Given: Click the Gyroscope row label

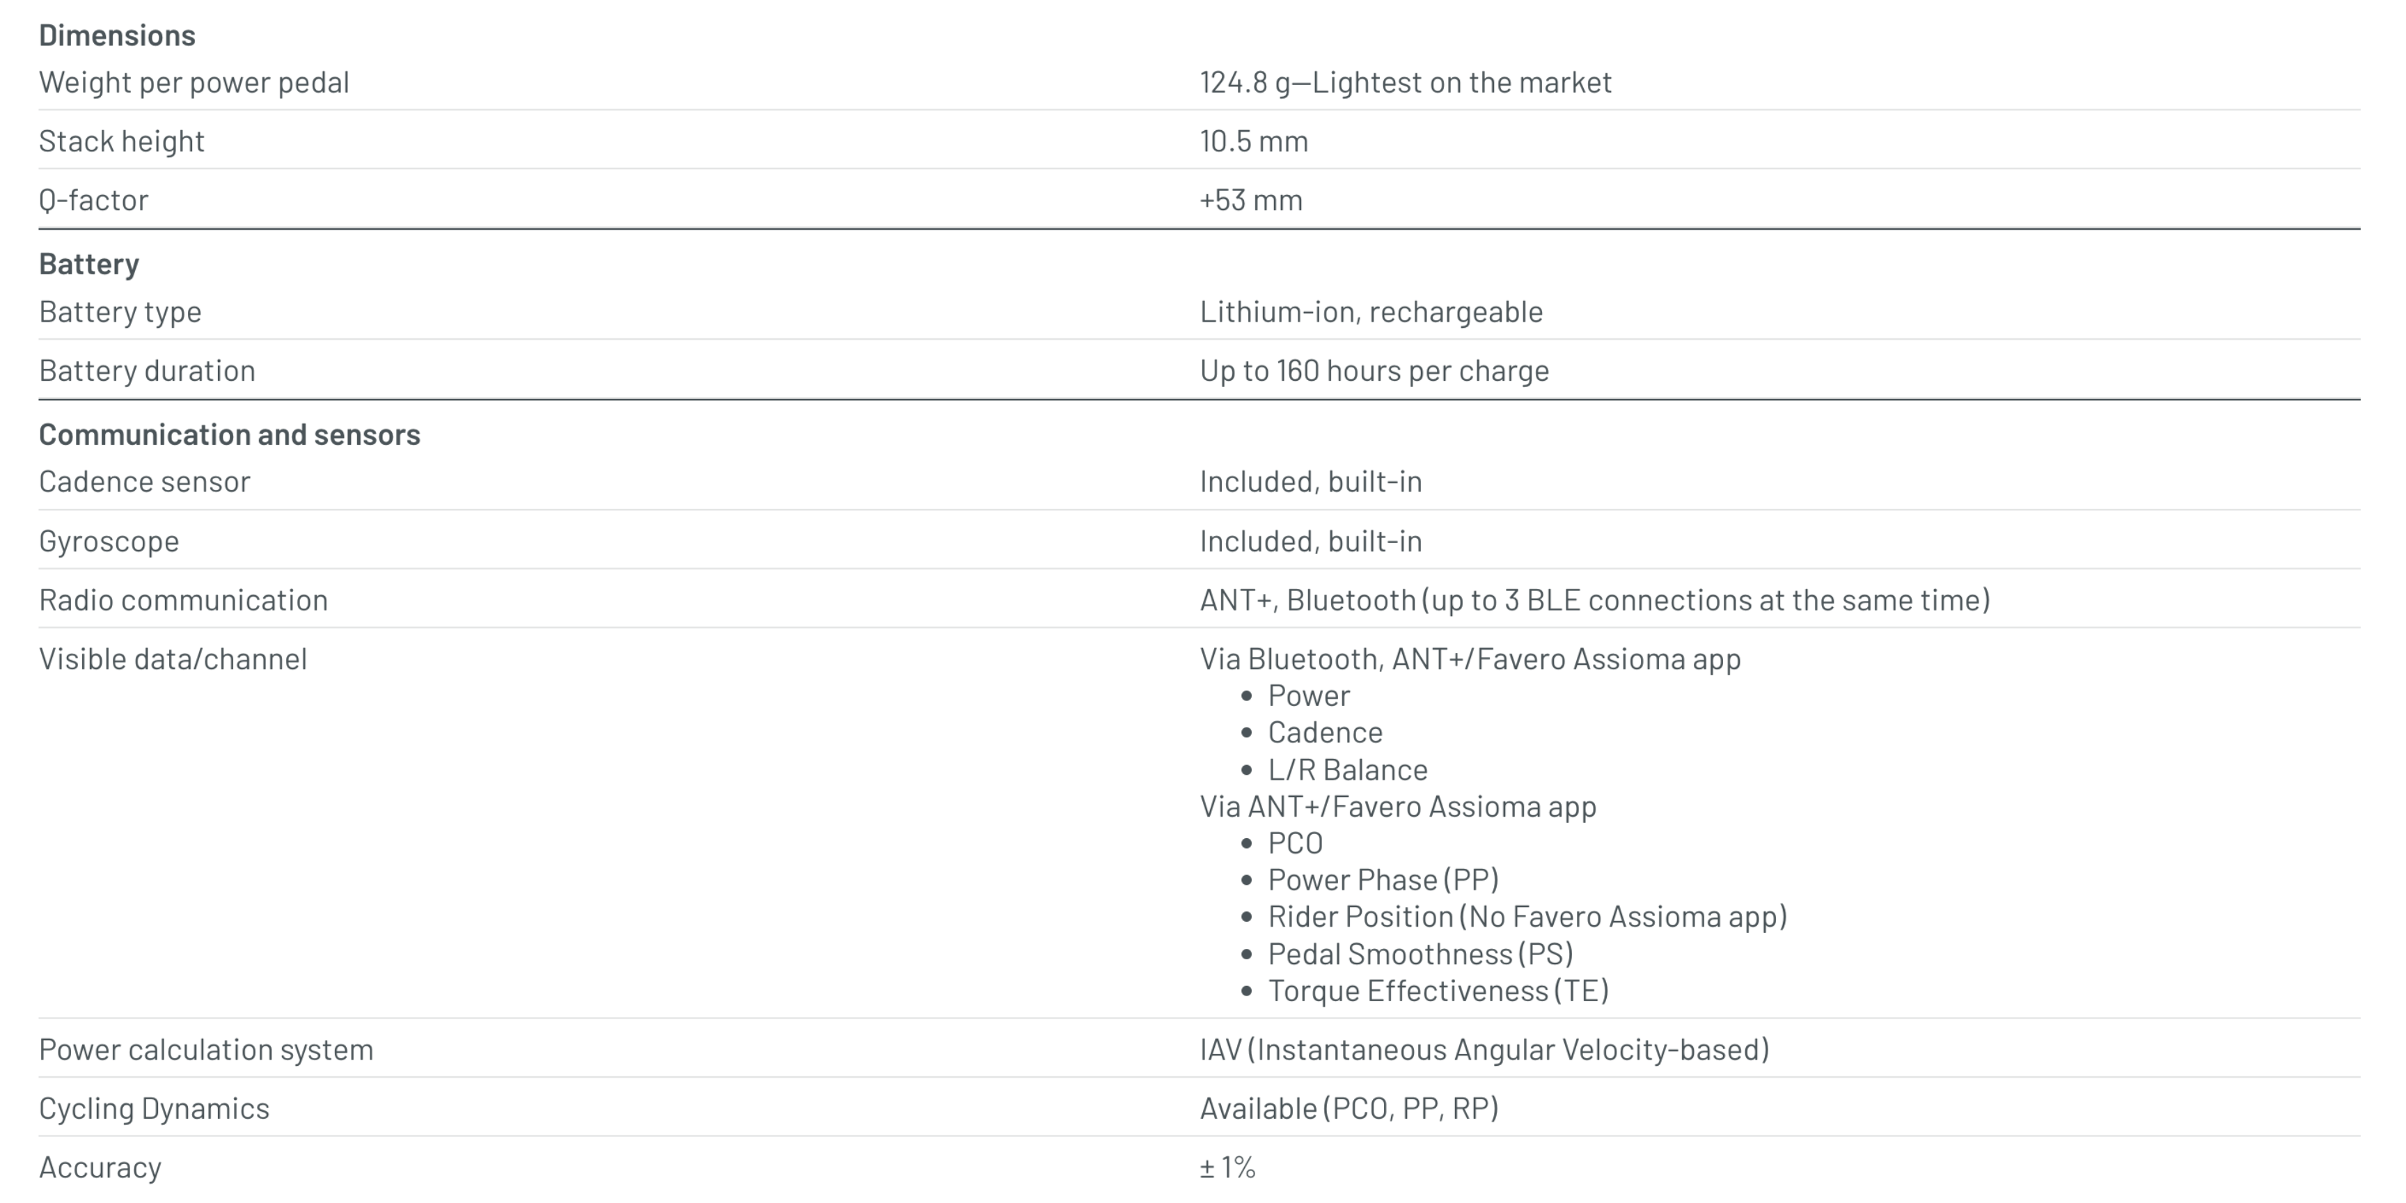Looking at the screenshot, I should pos(109,541).
